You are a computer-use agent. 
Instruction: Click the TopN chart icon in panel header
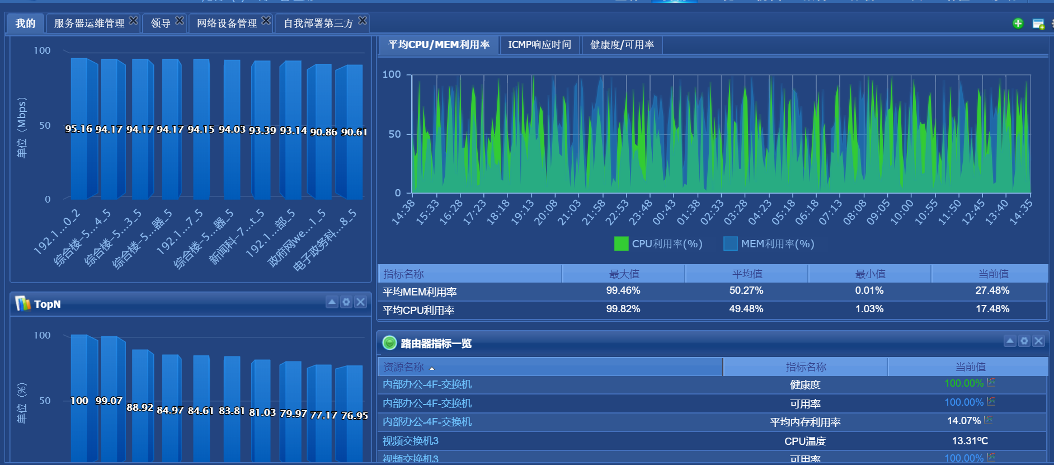tap(23, 303)
